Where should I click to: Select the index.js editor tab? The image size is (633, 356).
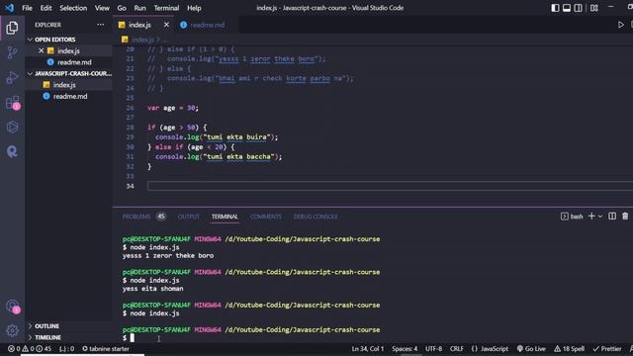(x=139, y=25)
